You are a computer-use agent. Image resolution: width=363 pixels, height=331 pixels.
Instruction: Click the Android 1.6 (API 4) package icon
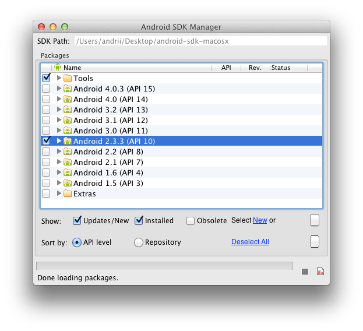(x=68, y=172)
